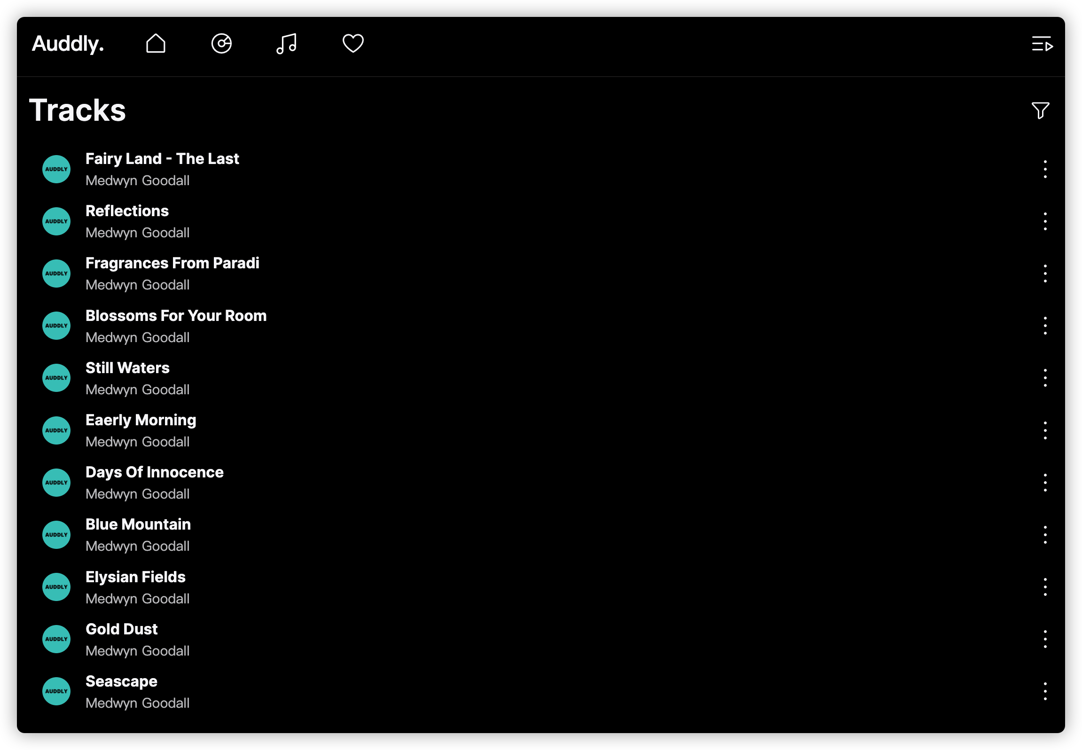1082x750 pixels.
Task: Select the Eaerly Morning track title
Action: pos(141,420)
